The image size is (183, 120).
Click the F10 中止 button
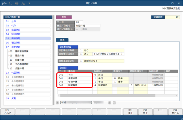point(145,112)
